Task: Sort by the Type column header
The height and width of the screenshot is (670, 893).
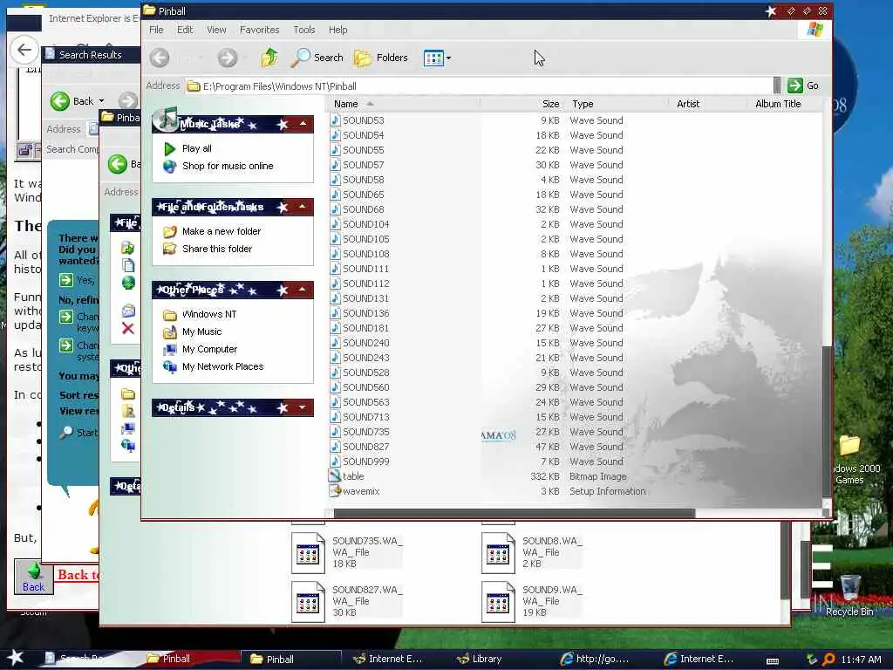Action: pyautogui.click(x=617, y=104)
